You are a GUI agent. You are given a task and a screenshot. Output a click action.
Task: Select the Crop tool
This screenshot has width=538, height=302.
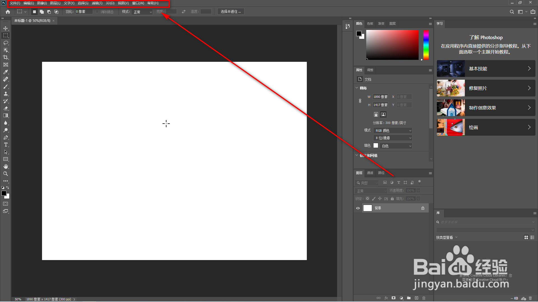(6, 57)
